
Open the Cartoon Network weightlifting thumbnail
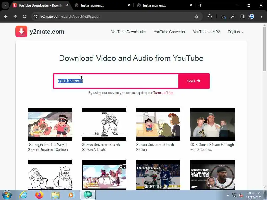[x=104, y=175]
